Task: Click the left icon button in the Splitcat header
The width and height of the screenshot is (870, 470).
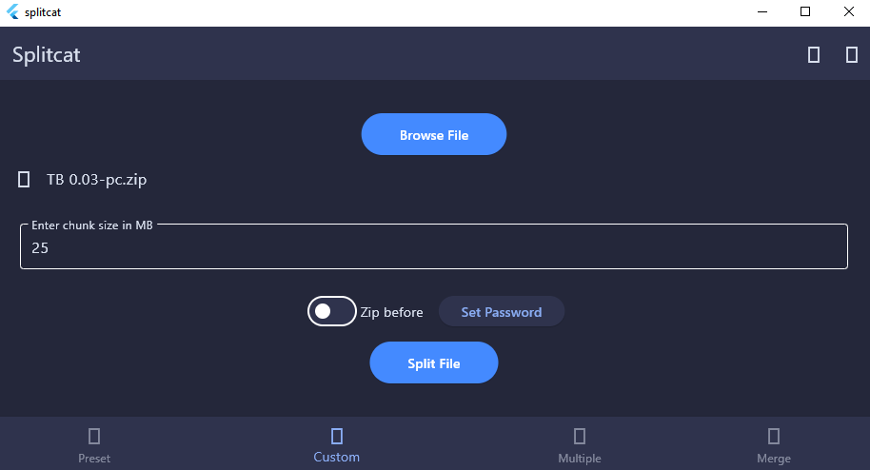Action: 814,55
